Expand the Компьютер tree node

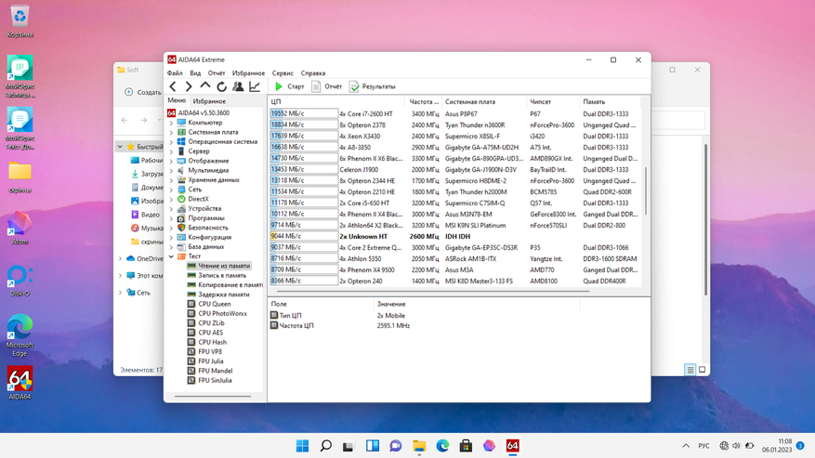172,124
